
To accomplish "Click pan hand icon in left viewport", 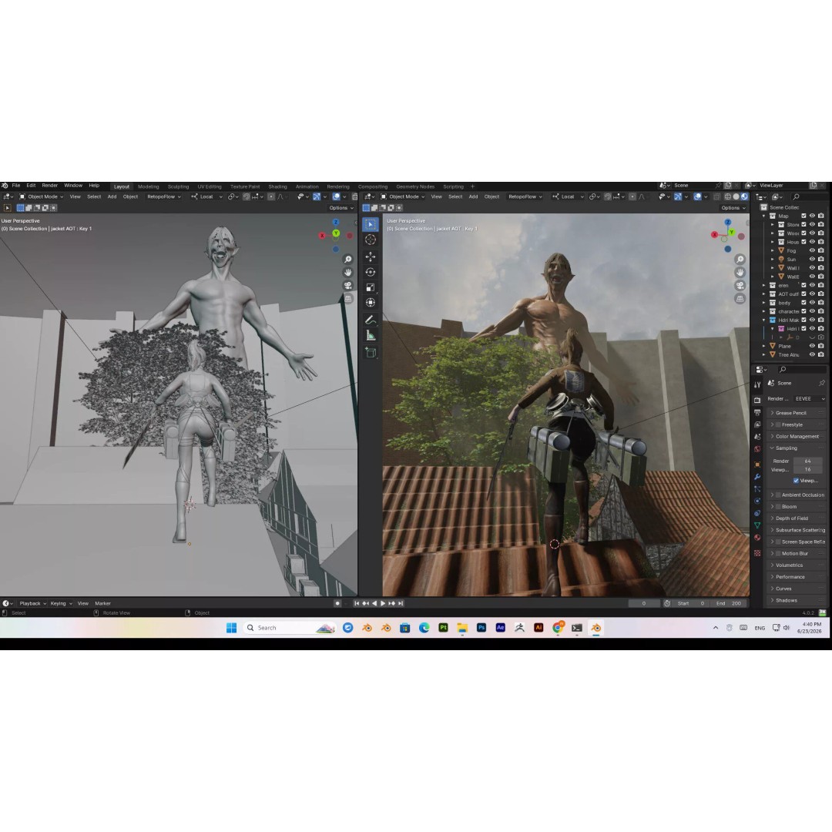I will pos(348,272).
